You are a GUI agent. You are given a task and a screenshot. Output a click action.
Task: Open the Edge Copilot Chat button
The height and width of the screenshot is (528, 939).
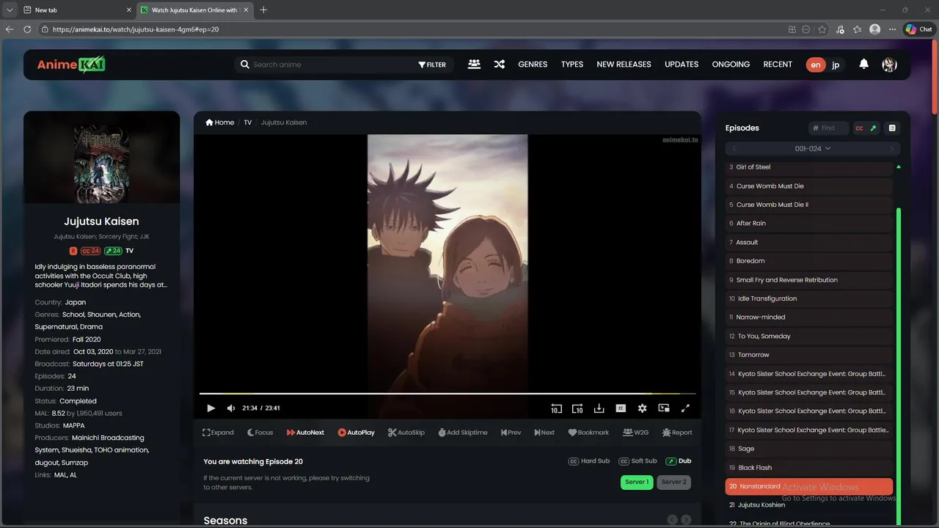coord(918,29)
